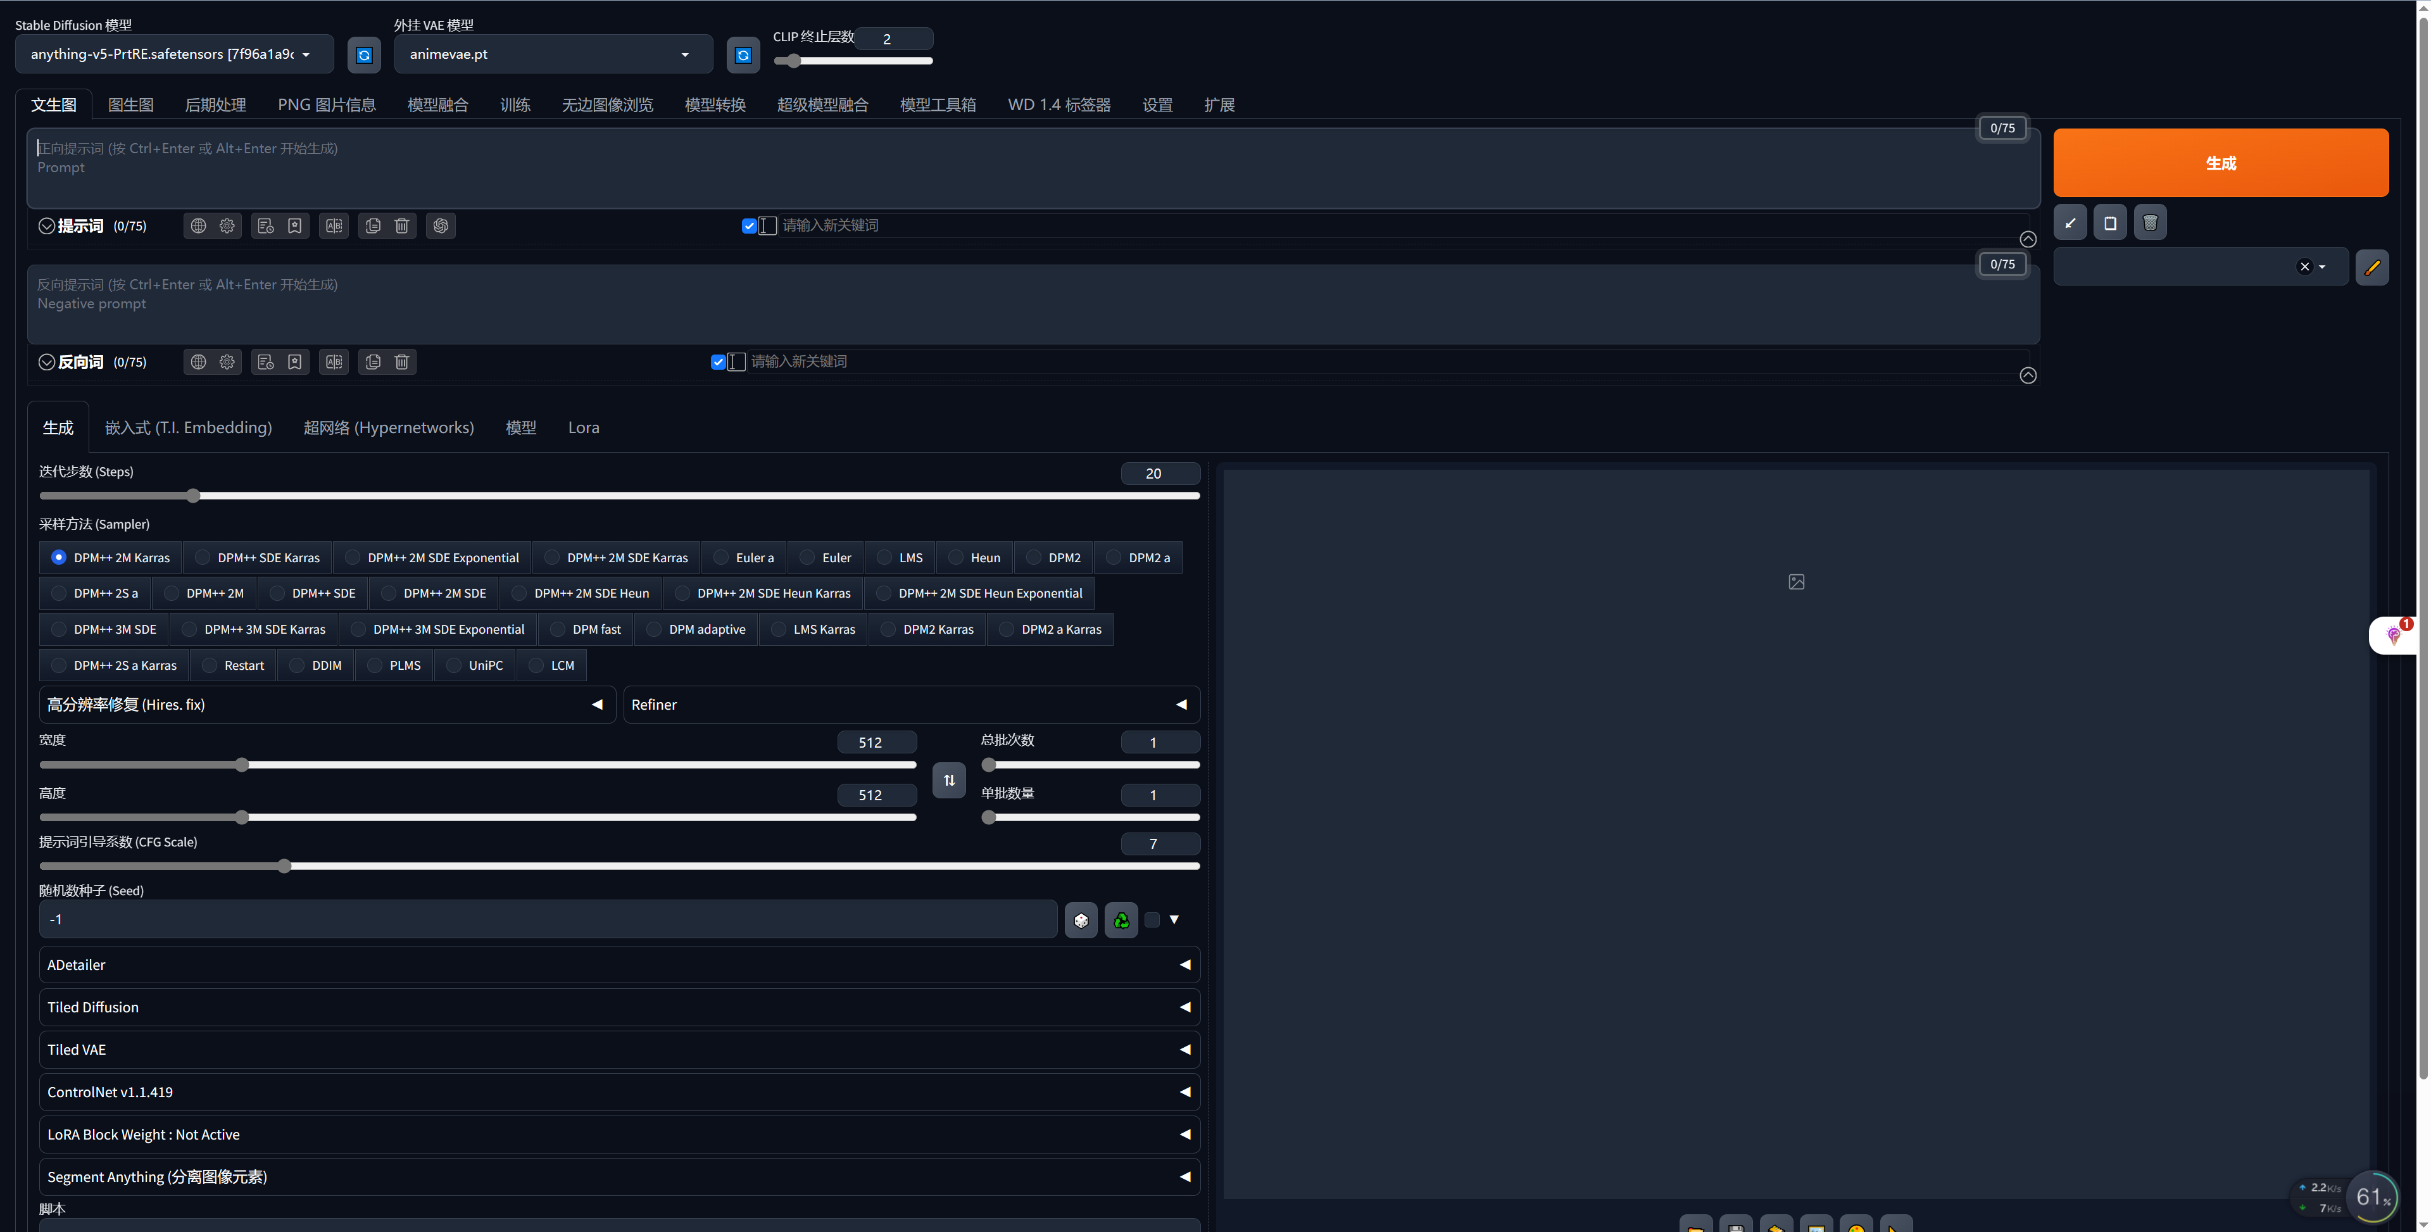Screen dimensions: 2431x1232
Task: Click the arrow icon button below 生成
Action: click(2071, 223)
